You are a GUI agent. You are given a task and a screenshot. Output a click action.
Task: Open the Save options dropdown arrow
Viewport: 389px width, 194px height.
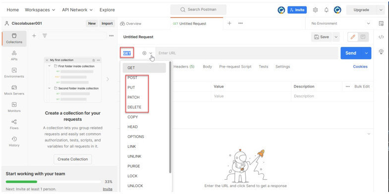(x=336, y=37)
